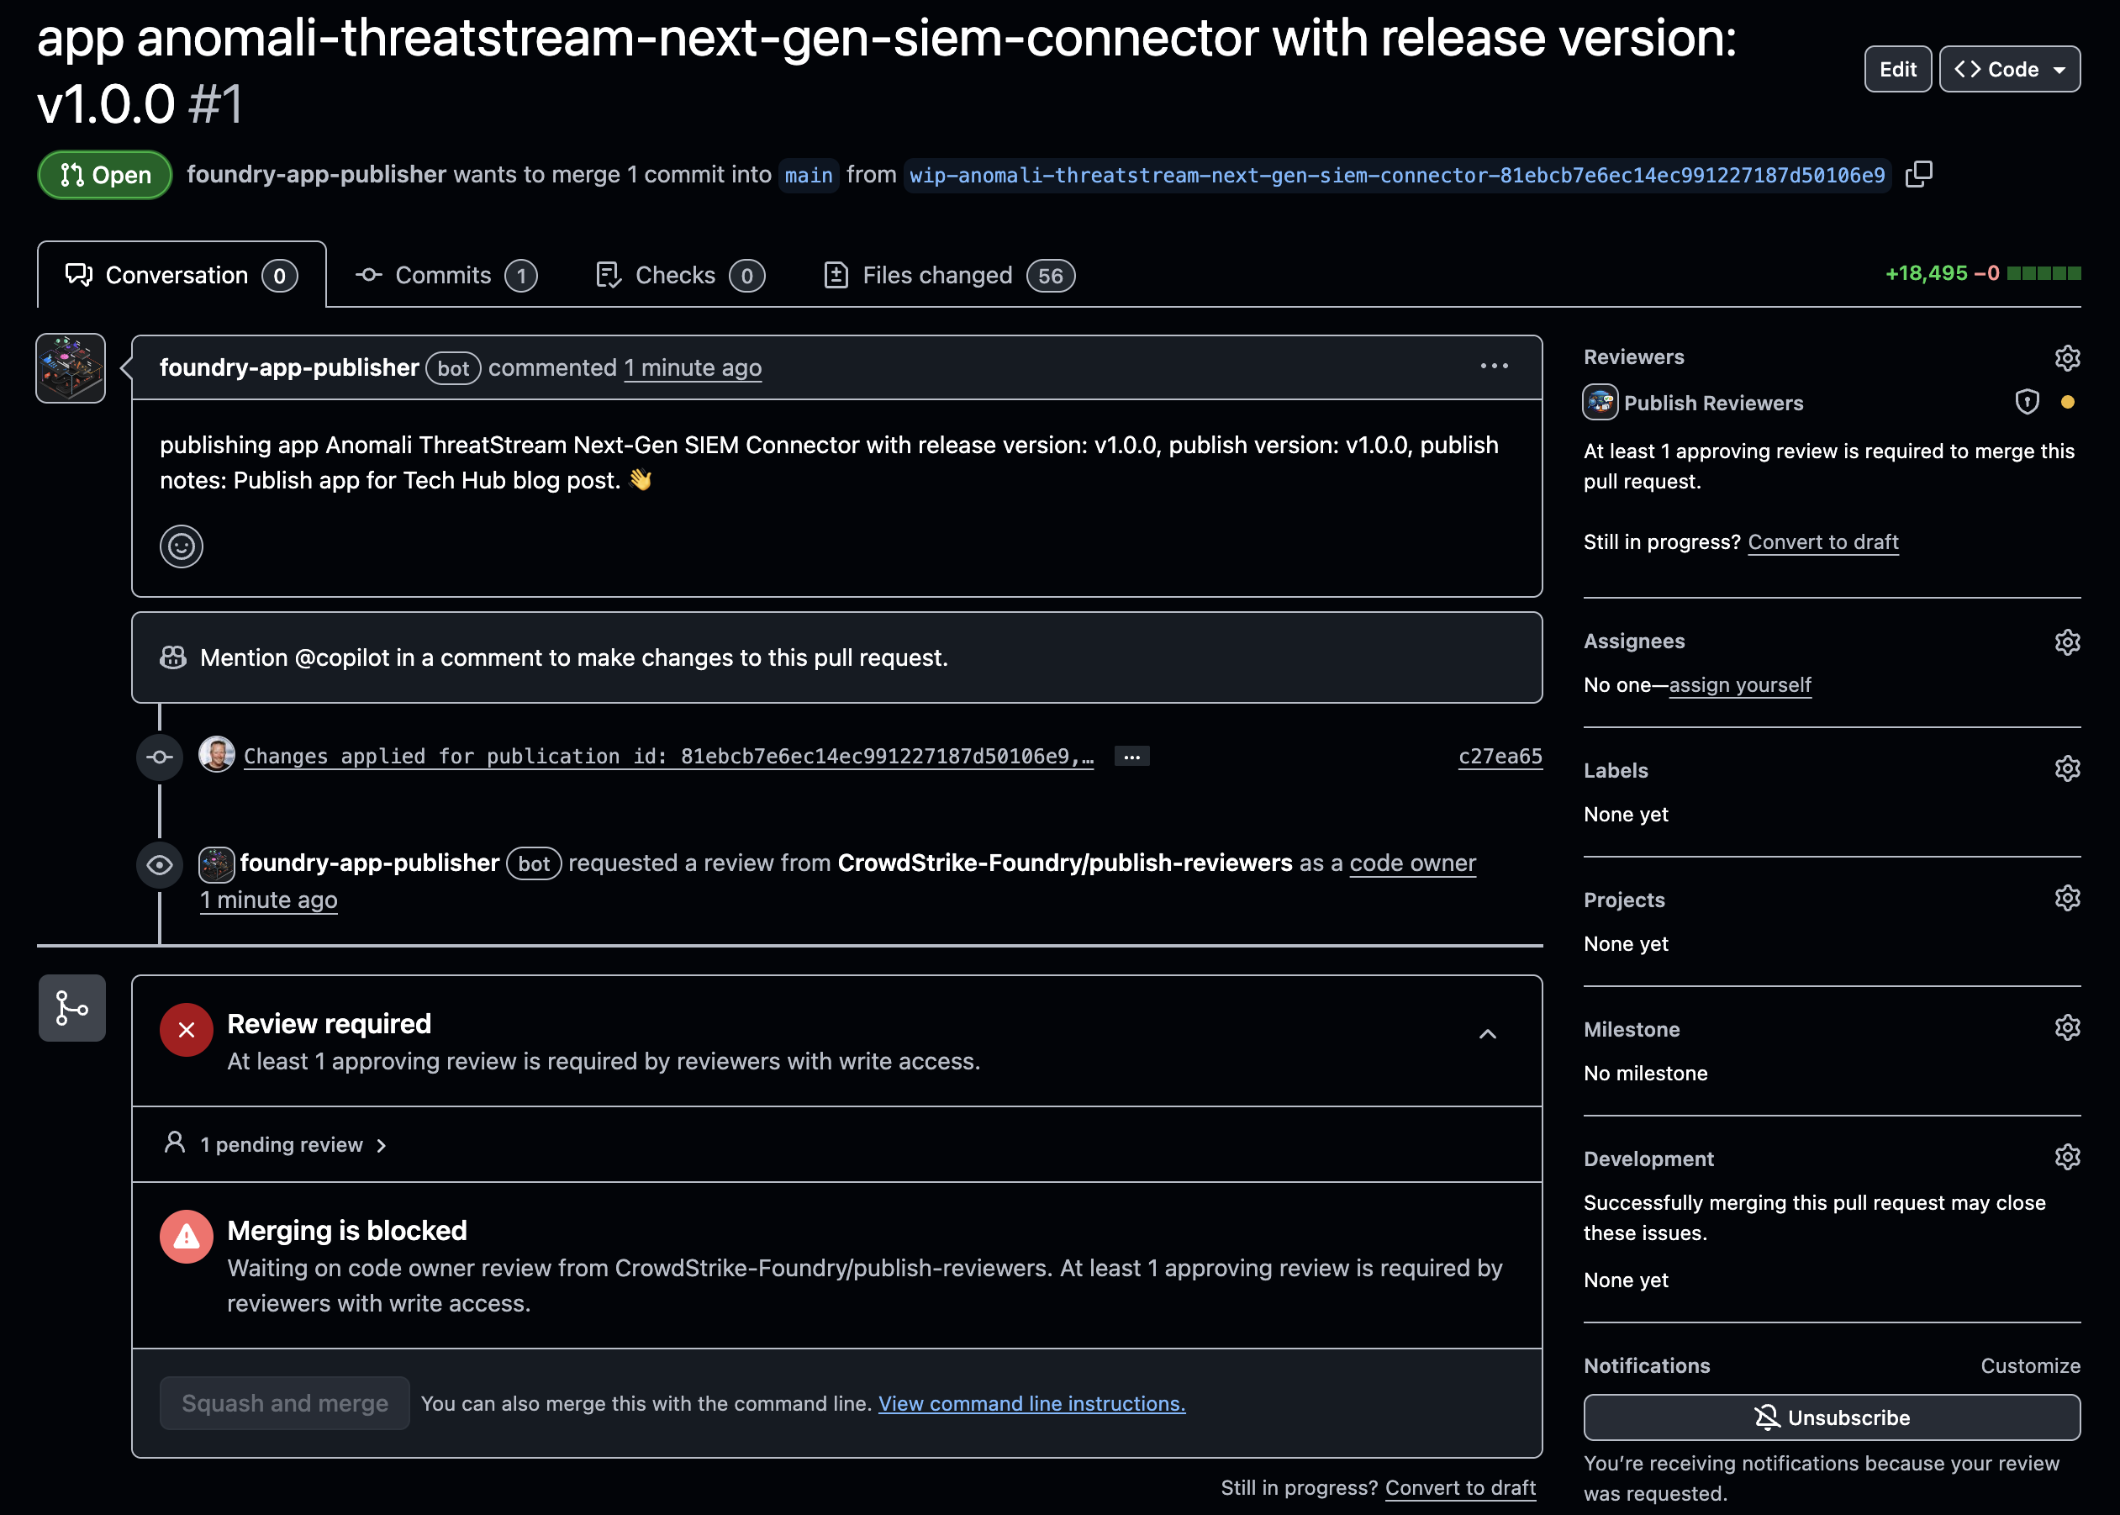Click the commit dot icon on the timeline
Screen dimensions: 2120x1515
160,756
